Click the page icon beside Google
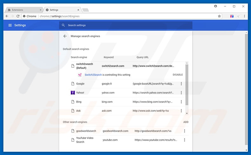This screenshot has height=155, width=251. (73, 84)
